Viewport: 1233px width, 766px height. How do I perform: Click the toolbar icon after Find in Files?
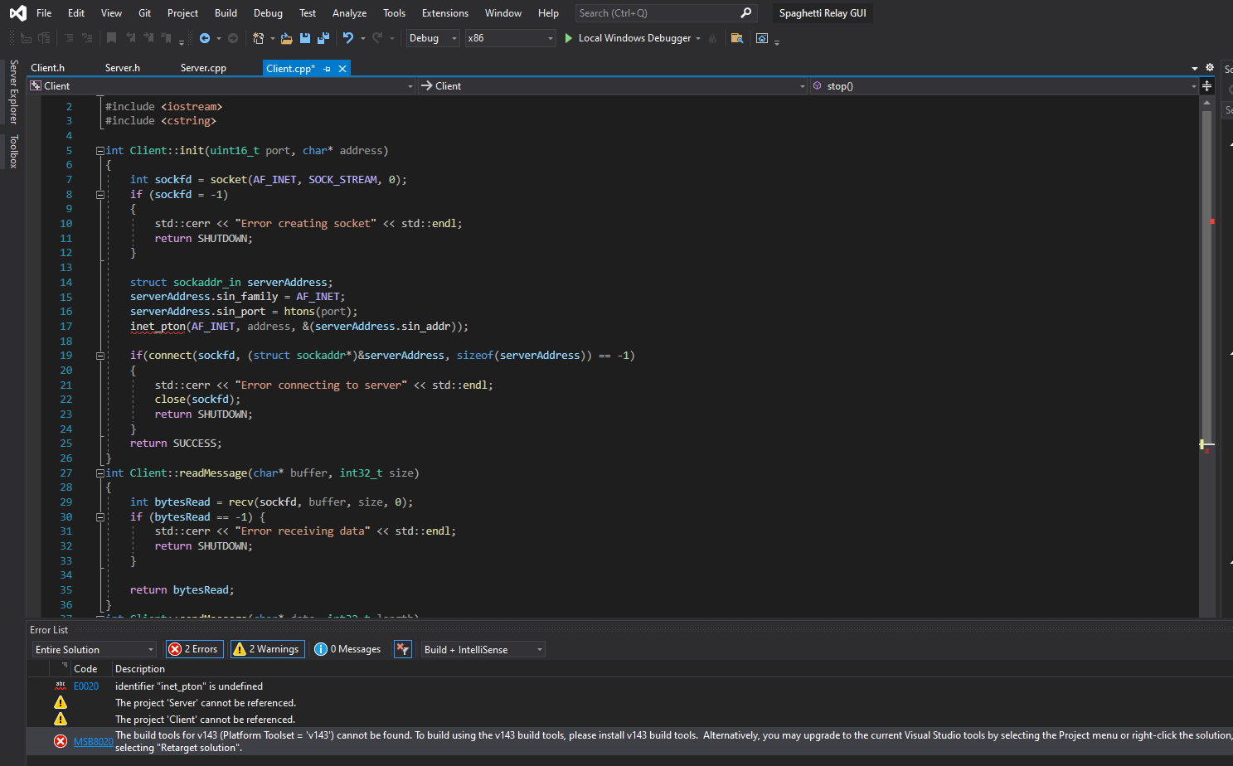(762, 38)
